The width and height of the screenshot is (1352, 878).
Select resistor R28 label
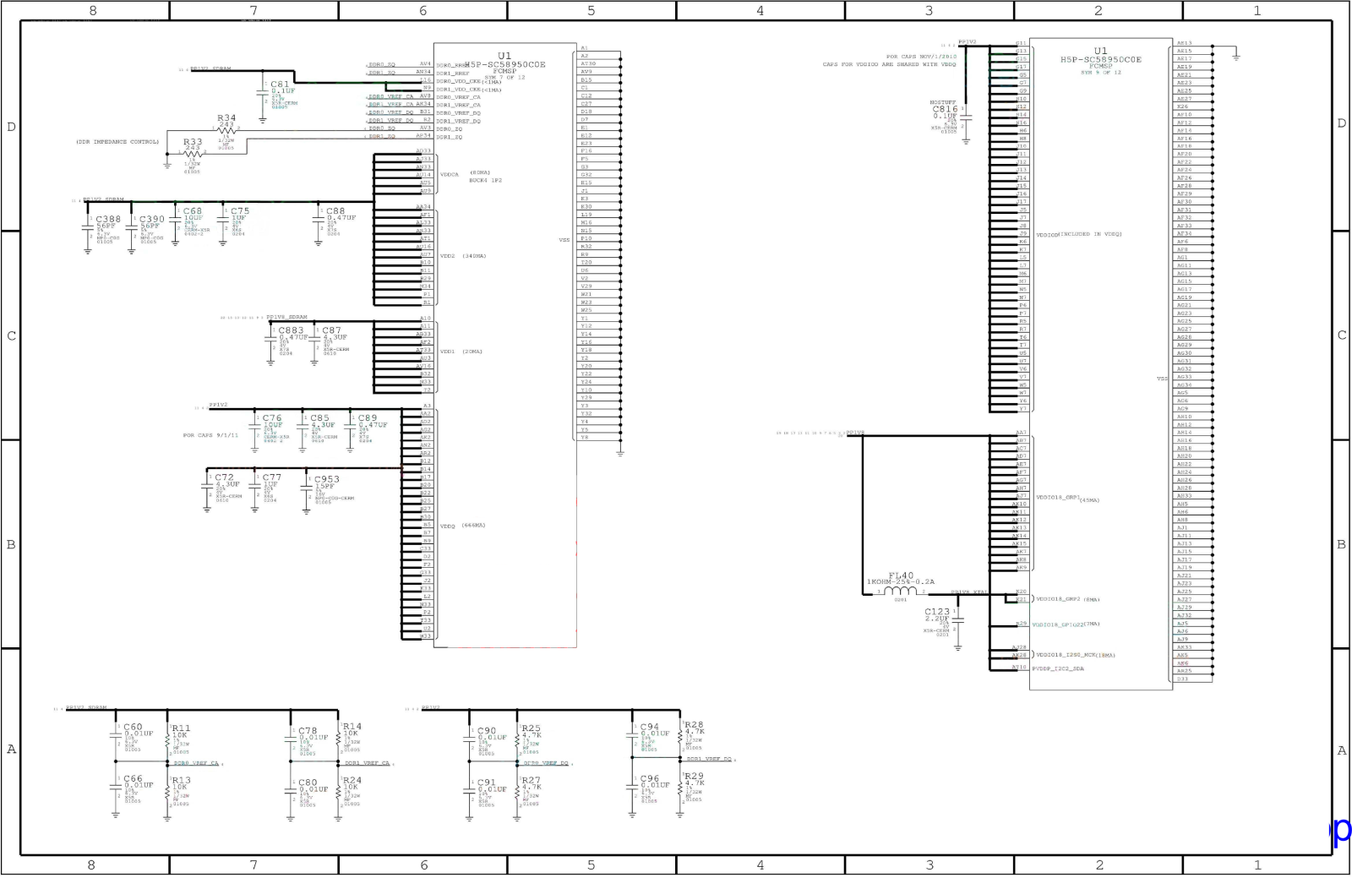tap(694, 725)
